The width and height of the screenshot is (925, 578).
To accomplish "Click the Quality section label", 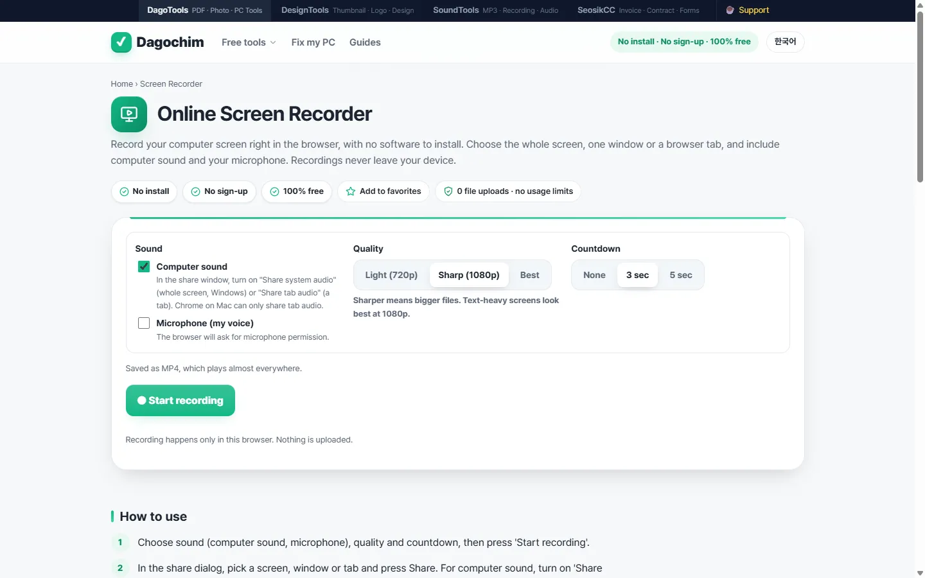I will coord(368,249).
